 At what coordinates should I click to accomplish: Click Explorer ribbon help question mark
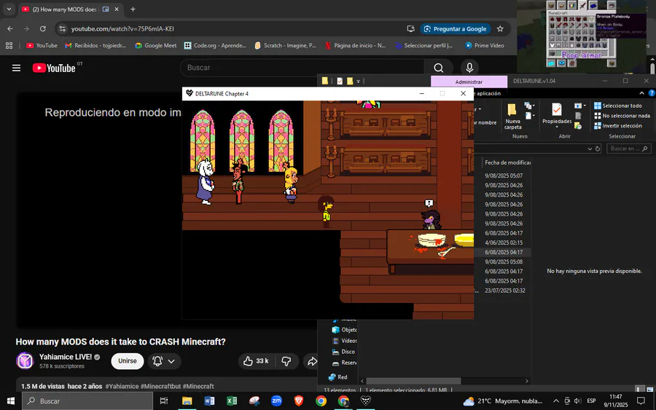coord(651,93)
